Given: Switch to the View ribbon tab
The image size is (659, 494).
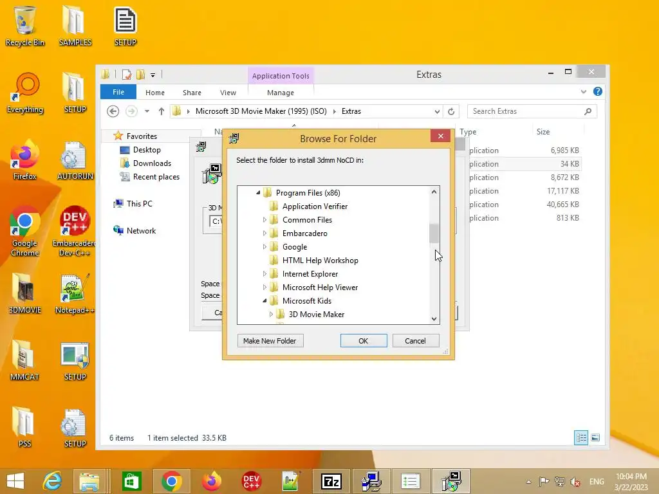Looking at the screenshot, I should 228,93.
